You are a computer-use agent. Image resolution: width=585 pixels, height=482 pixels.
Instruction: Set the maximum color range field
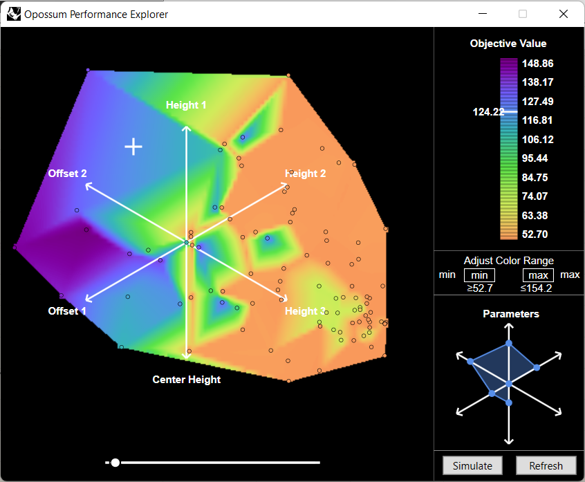[538, 275]
